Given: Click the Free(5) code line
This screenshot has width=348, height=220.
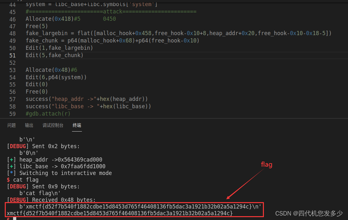Looking at the screenshot, I should [x=37, y=26].
